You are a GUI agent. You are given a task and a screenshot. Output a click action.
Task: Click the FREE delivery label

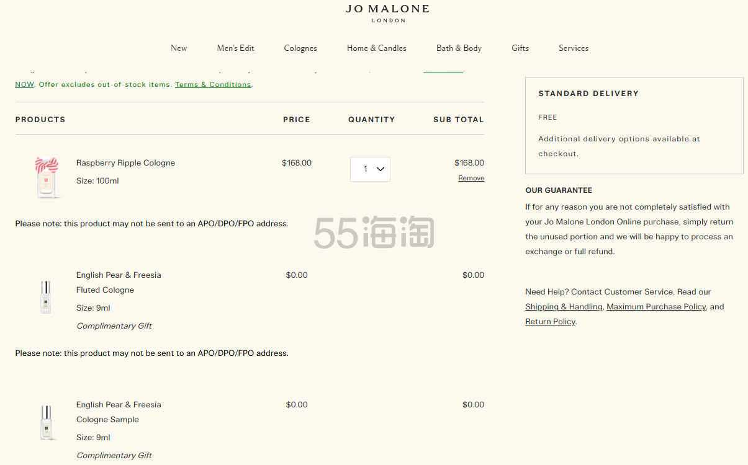click(547, 117)
